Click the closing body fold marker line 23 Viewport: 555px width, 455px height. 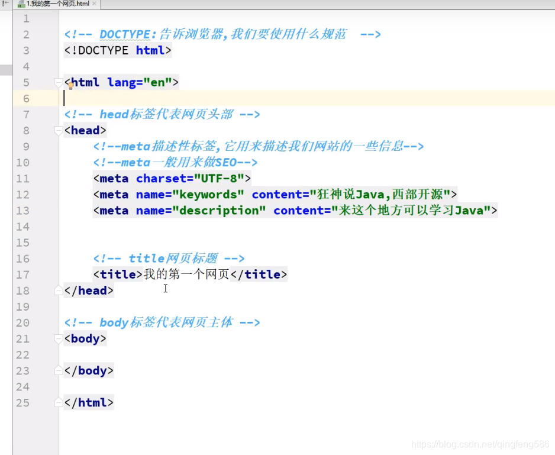58,371
